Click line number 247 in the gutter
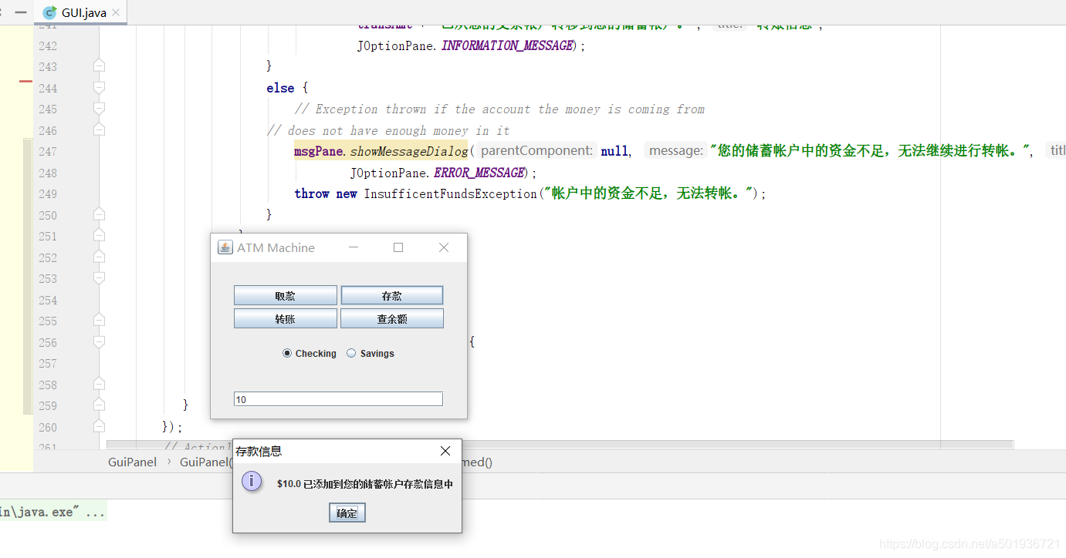Viewport: 1066px width, 558px height. click(x=48, y=151)
